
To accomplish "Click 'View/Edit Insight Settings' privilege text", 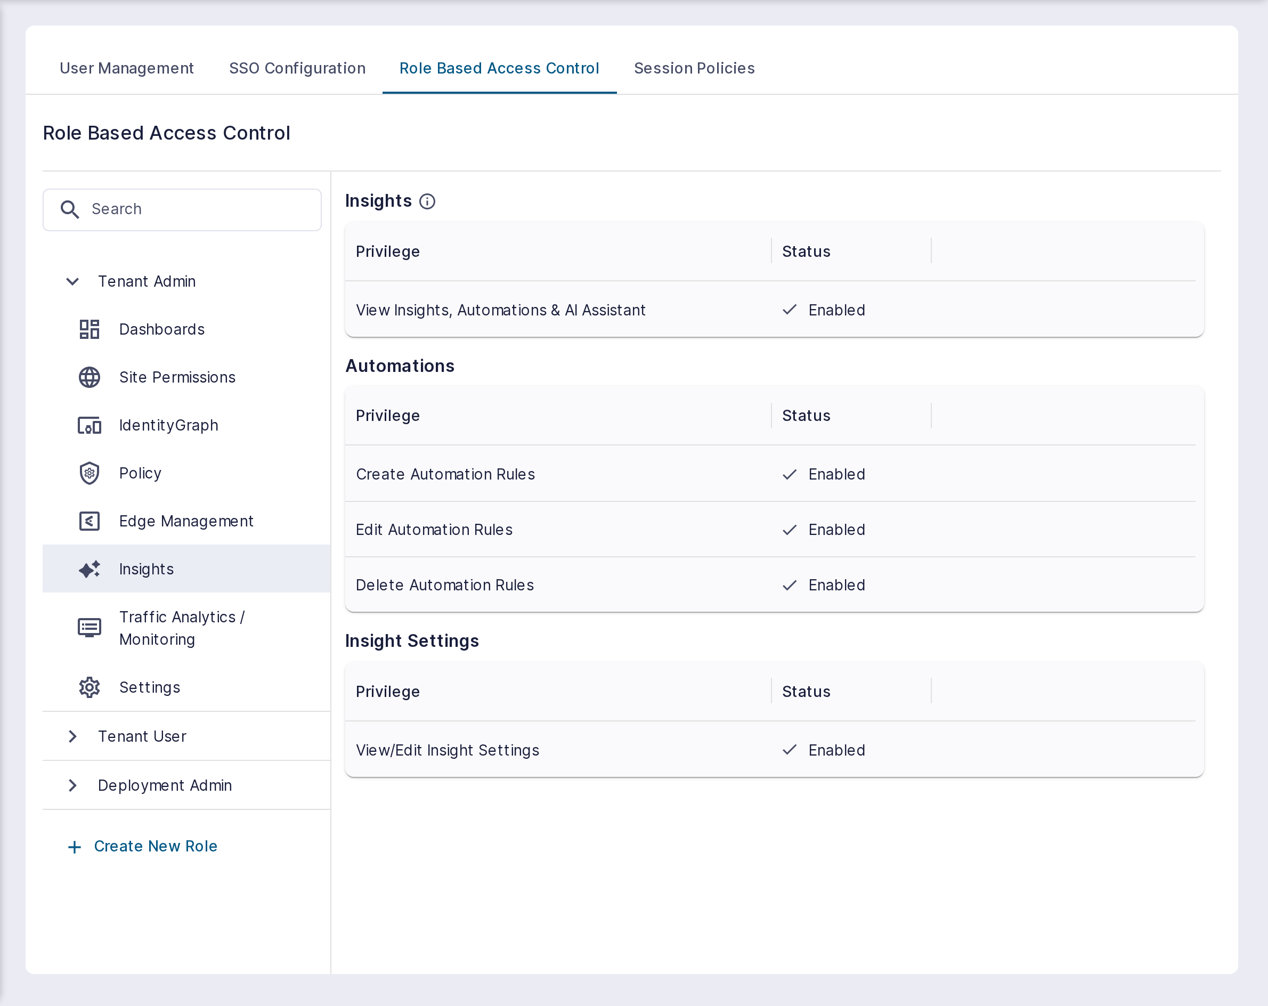I will point(447,750).
